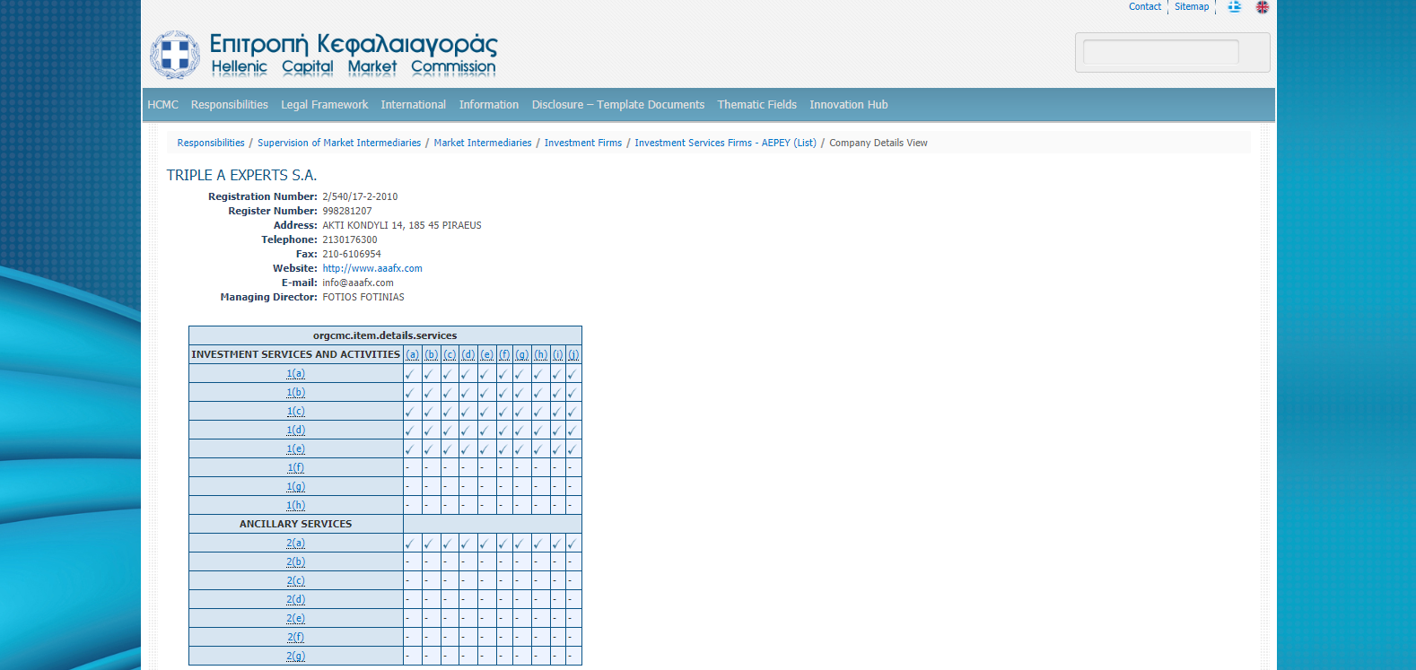Click the 1(d) investment service row link
Viewport: 1416px width, 670px height.
point(296,430)
